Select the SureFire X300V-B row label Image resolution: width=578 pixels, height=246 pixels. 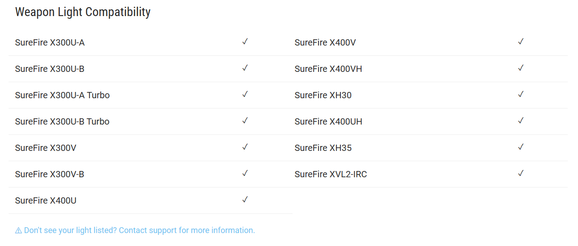(x=50, y=174)
